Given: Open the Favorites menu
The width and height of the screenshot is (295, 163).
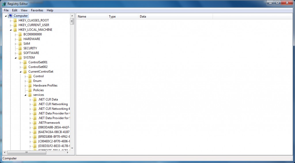Looking at the screenshot, I should 37,10.
